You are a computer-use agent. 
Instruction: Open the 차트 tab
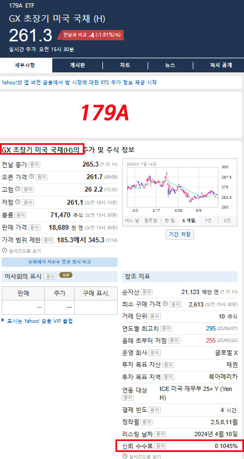click(x=125, y=65)
